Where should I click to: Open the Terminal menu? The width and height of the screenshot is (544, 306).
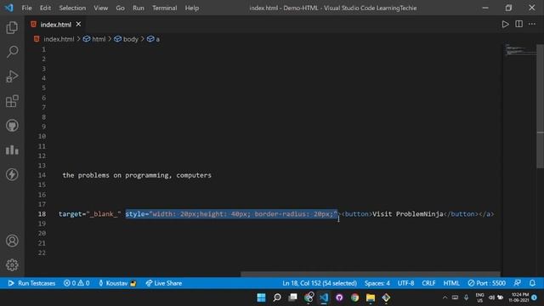(x=164, y=8)
